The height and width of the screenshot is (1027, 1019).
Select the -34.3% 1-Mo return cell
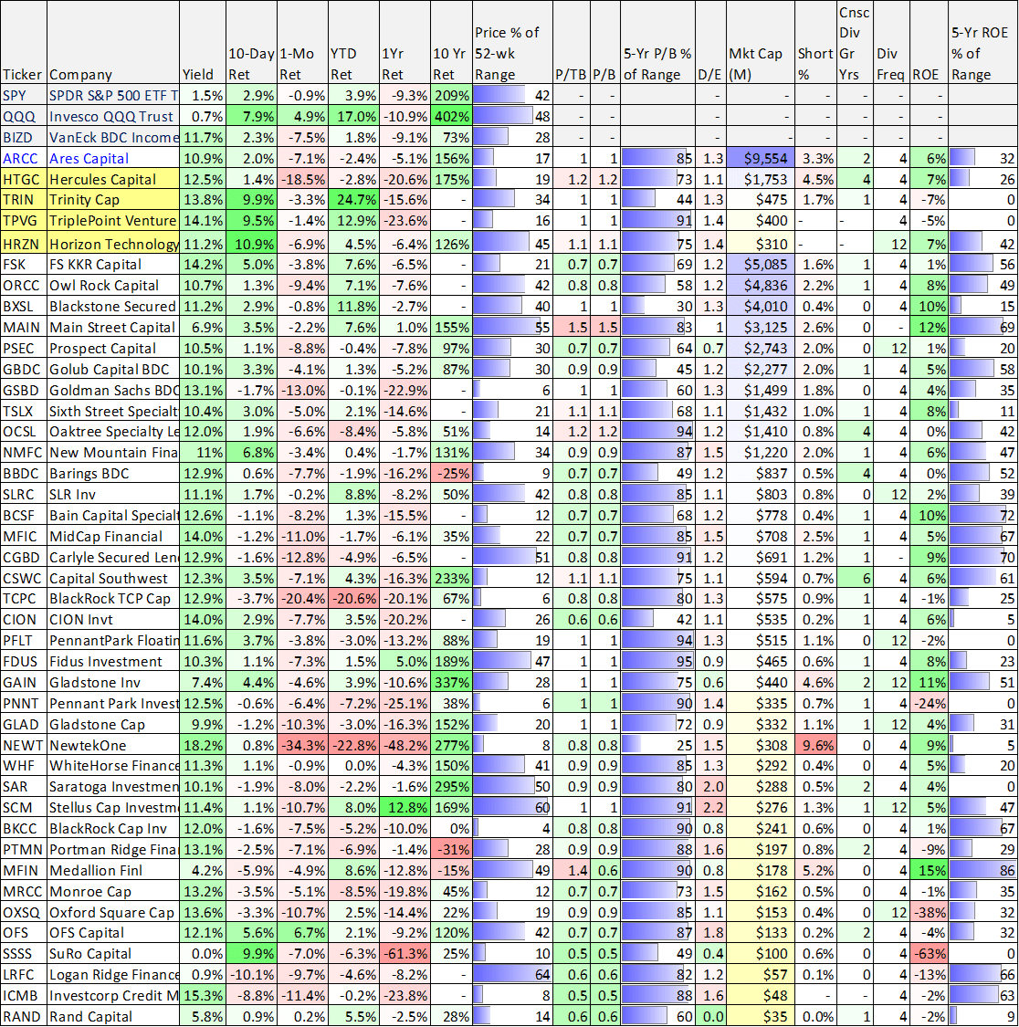(x=302, y=745)
